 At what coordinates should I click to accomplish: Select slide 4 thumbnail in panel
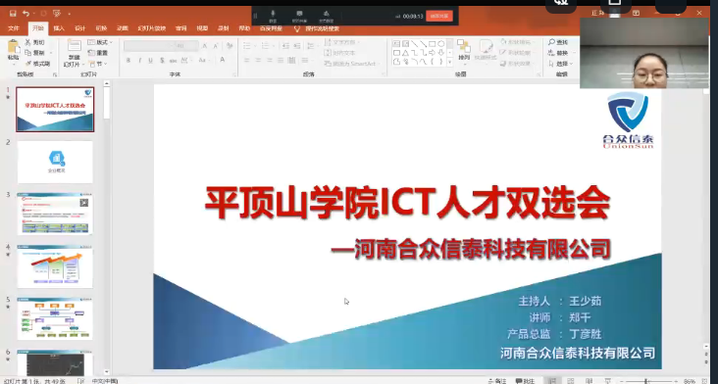[x=55, y=266]
